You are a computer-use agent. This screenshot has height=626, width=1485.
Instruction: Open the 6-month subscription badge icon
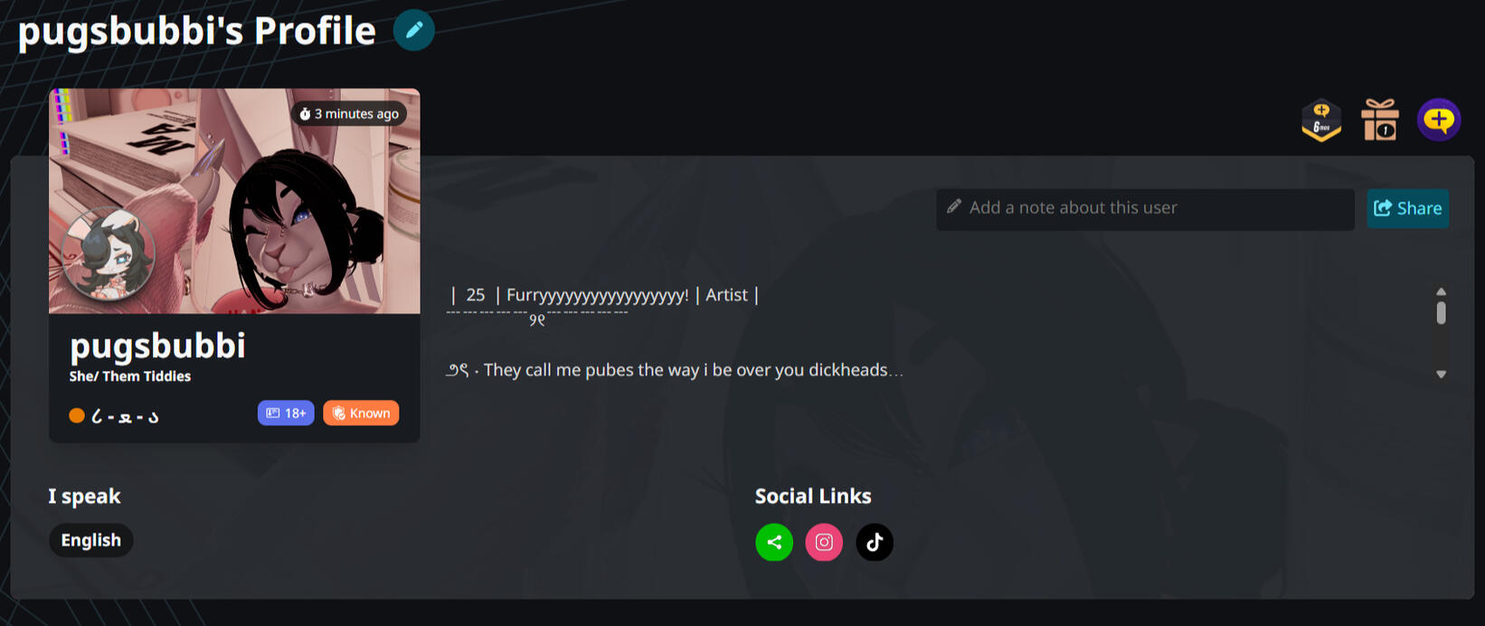pos(1321,119)
